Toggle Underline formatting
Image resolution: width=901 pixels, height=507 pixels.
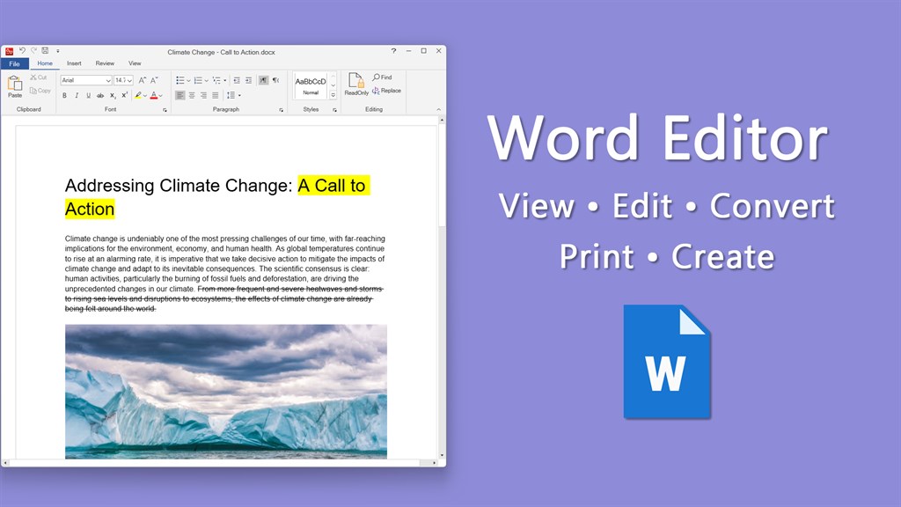pos(89,95)
